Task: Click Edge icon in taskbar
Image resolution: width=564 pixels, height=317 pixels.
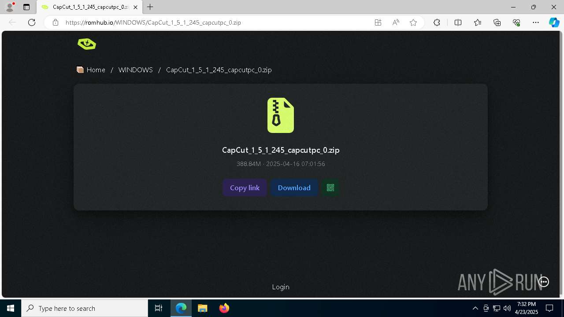Action: click(x=181, y=308)
